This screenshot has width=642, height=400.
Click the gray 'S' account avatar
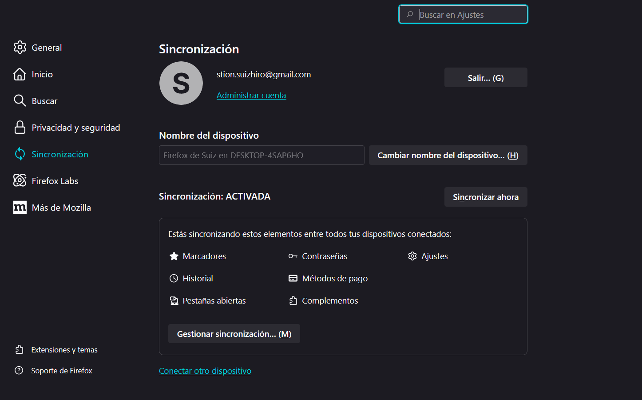[181, 83]
